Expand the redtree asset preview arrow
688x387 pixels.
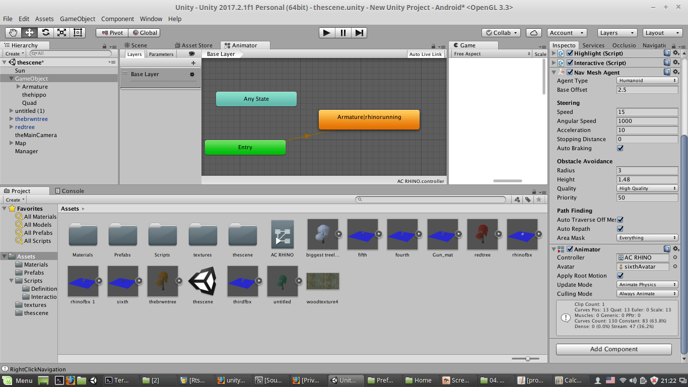pos(499,234)
